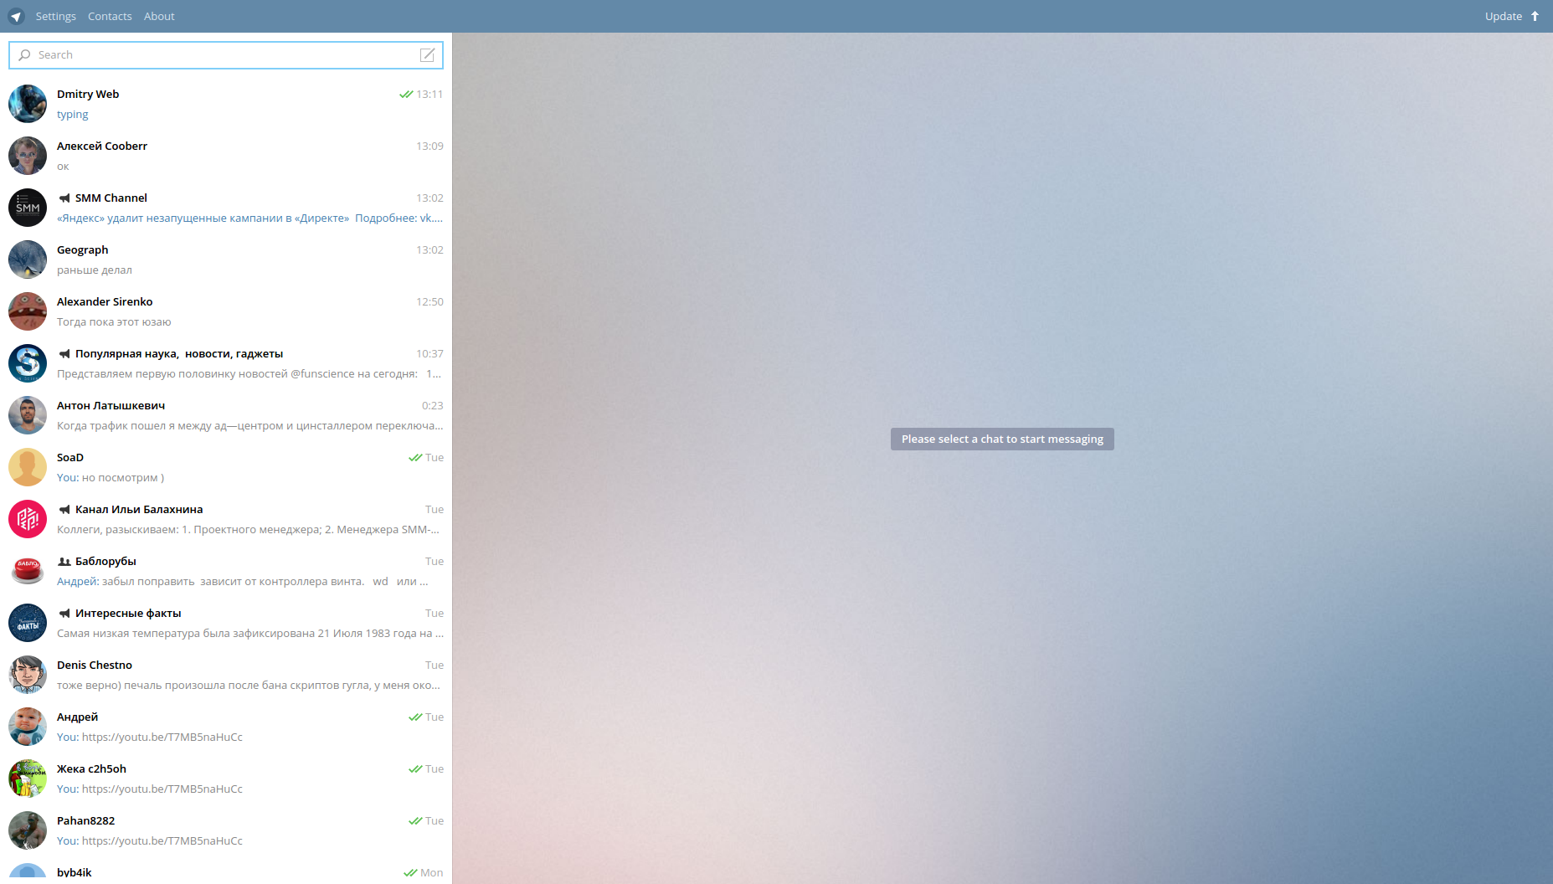Click Жека c2h5oh avatar
The image size is (1553, 884).
pos(28,779)
